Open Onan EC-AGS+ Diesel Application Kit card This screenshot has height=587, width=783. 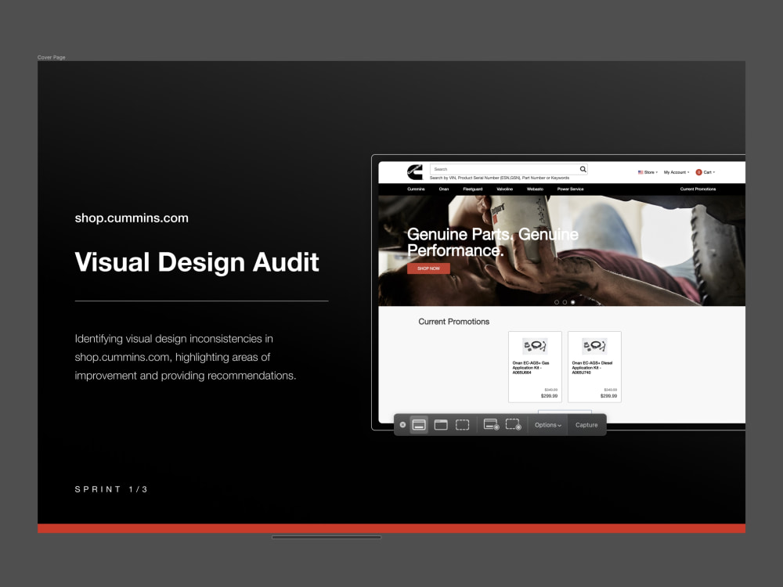594,367
